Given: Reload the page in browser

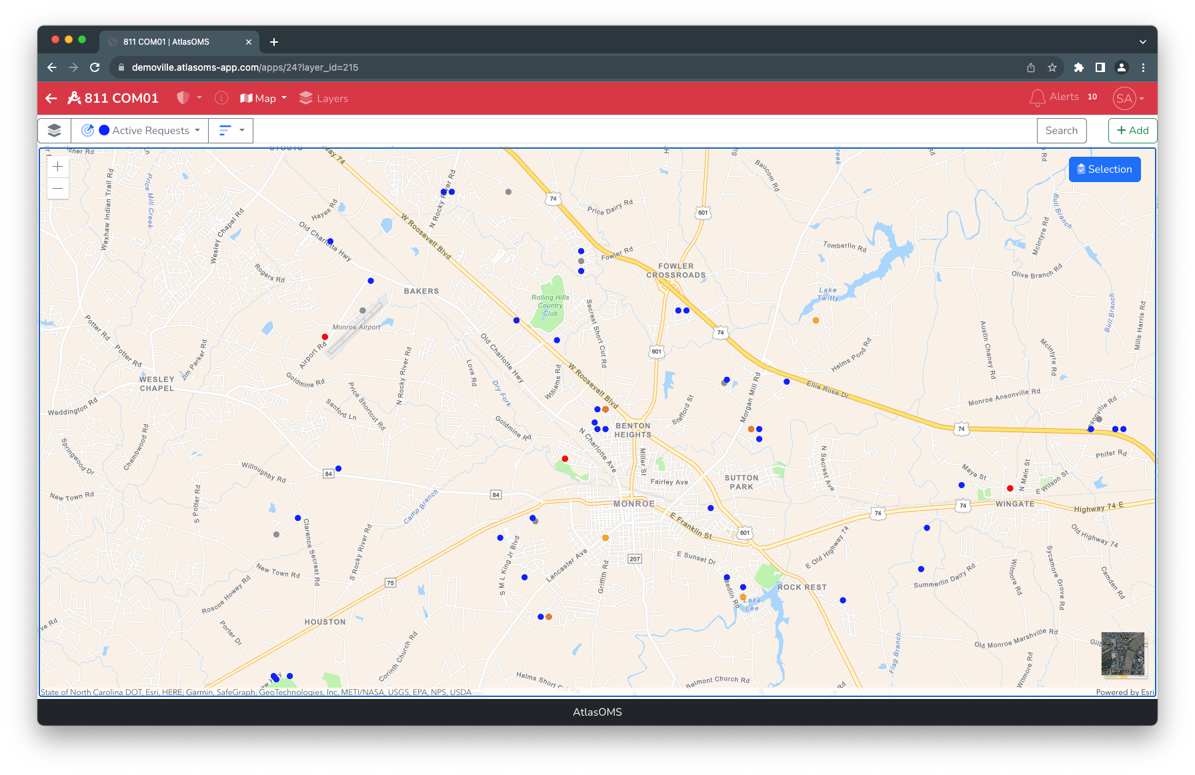Looking at the screenshot, I should pos(95,67).
